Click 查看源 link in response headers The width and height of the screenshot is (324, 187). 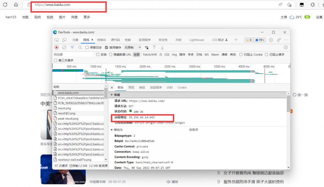(193, 130)
